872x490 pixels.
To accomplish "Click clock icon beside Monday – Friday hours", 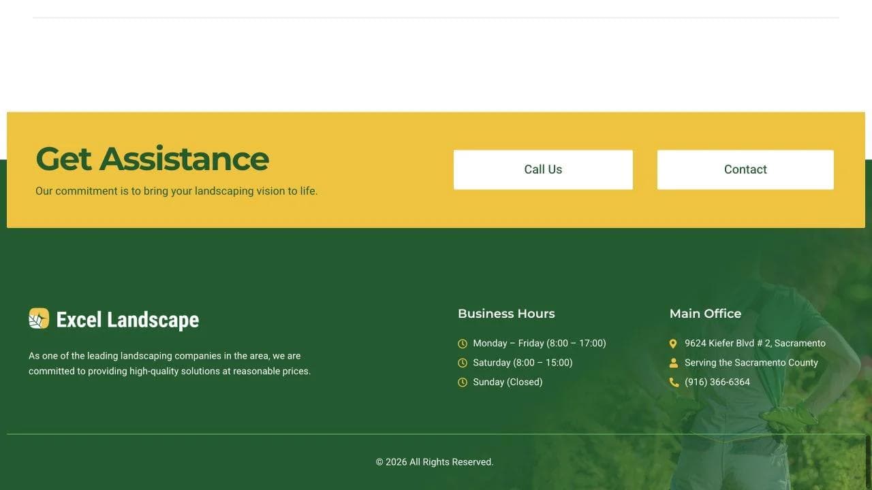I will pyautogui.click(x=463, y=344).
